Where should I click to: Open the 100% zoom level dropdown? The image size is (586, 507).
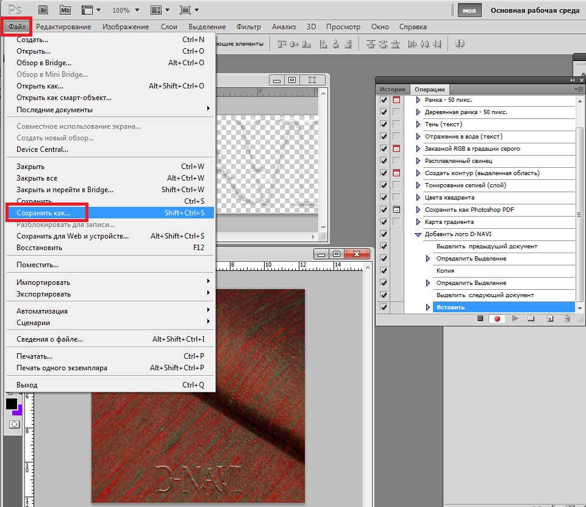(137, 10)
